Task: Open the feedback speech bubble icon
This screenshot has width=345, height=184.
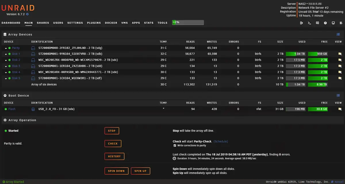Action: coord(317,23)
